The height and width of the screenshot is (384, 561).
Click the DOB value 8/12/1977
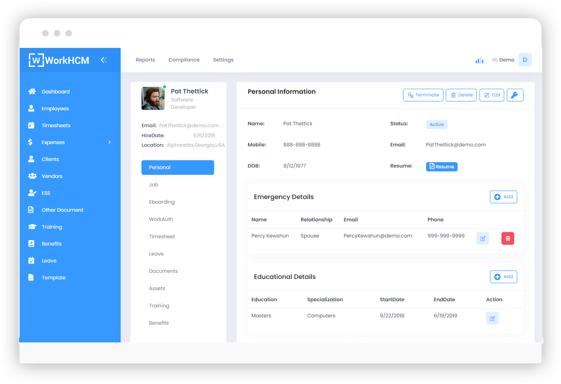coord(294,166)
